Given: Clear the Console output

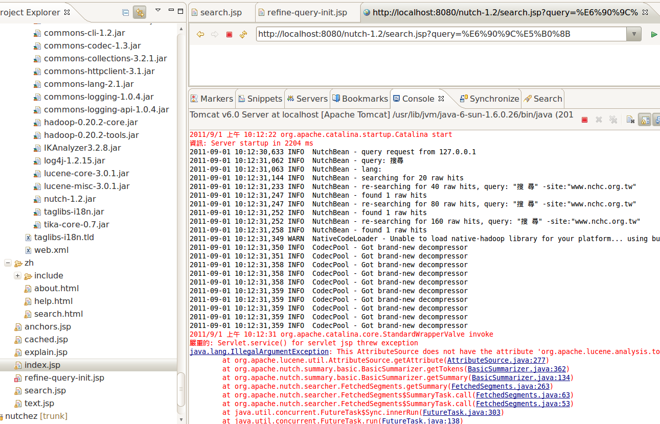Looking at the screenshot, I should point(631,120).
